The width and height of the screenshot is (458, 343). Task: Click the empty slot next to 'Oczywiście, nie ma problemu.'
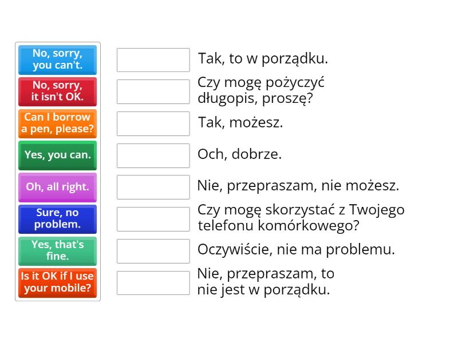[x=153, y=251]
